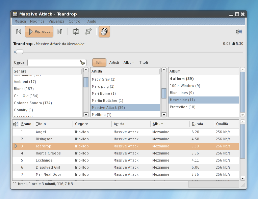258x199 pixels.
Task: Select artist Mari Boine (1)
Action: [x=125, y=93]
